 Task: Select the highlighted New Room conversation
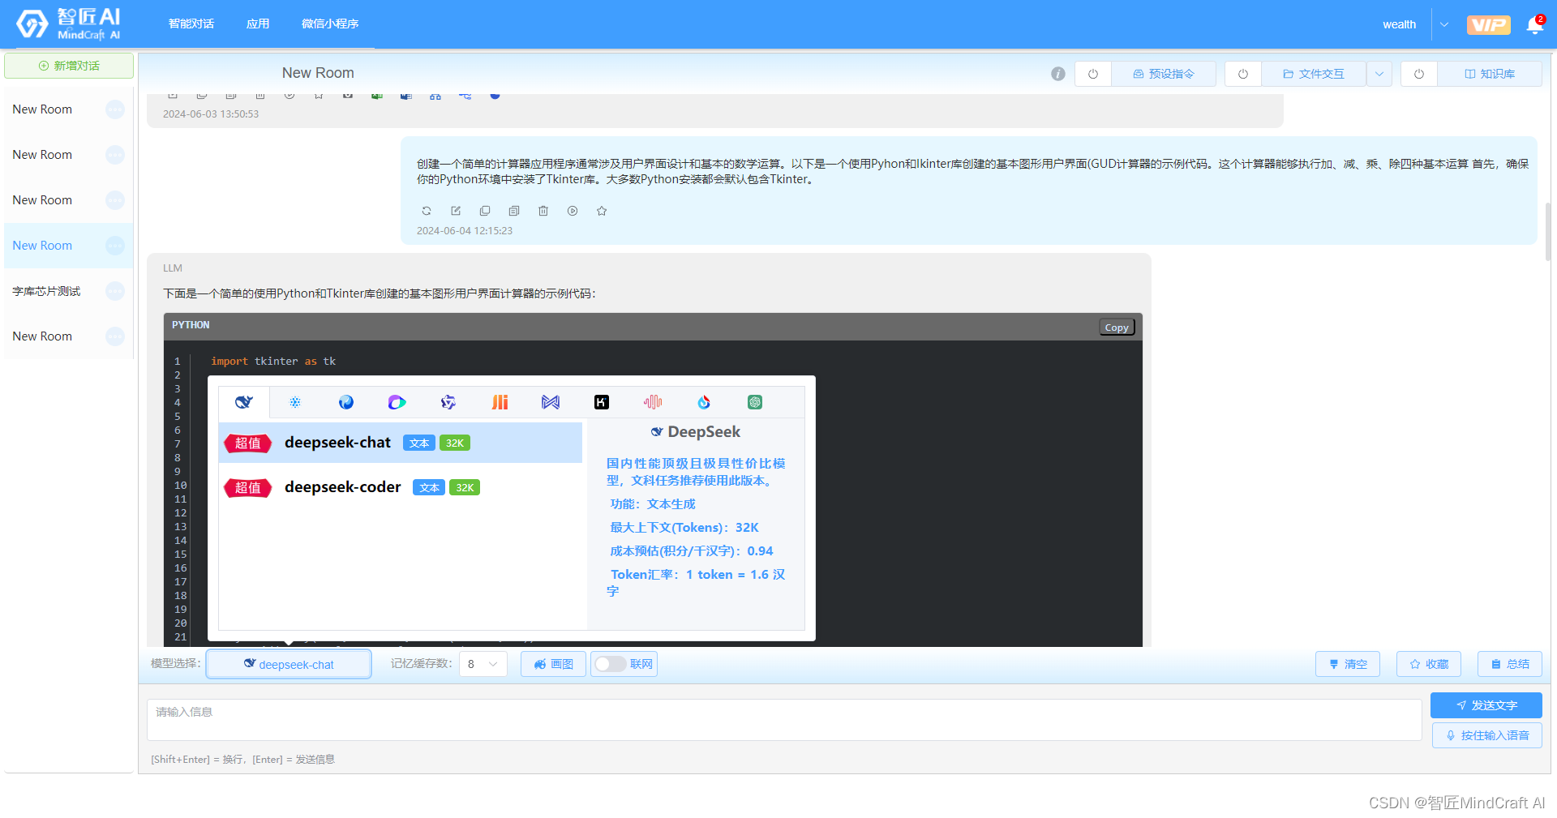point(68,246)
